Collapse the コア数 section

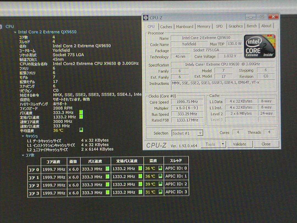point(23,155)
